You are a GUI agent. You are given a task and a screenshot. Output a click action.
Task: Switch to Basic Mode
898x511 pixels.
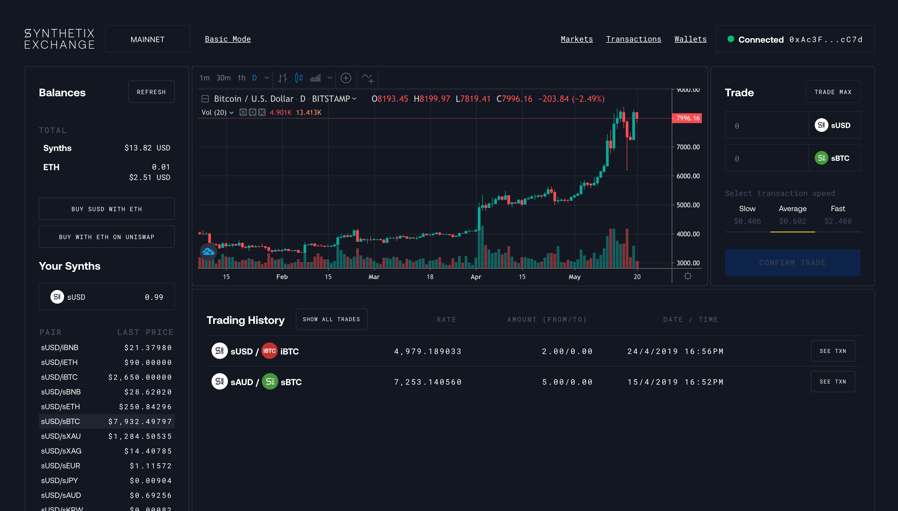pyautogui.click(x=228, y=39)
